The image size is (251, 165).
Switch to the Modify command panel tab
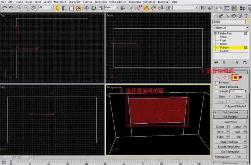[221, 16]
